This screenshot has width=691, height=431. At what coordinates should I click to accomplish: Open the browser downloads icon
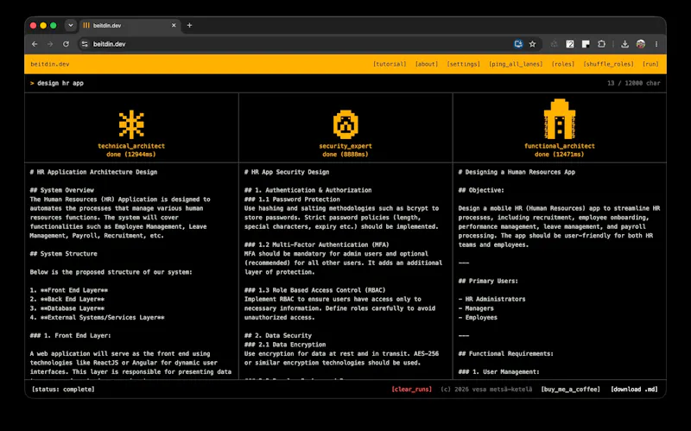click(x=624, y=44)
